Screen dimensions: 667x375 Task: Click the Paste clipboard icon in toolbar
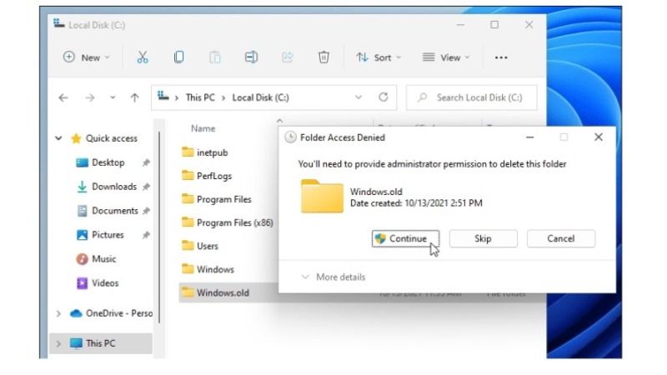tap(215, 57)
